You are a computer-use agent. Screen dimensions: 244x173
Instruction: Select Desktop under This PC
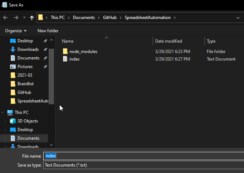[x=25, y=130]
